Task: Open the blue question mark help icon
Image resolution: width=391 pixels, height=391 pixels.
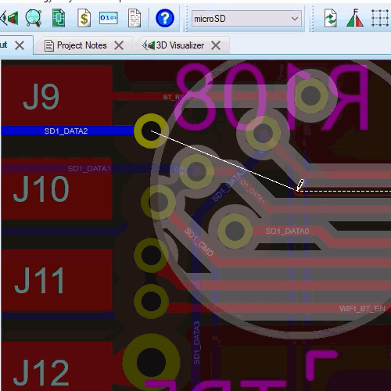Action: (165, 18)
